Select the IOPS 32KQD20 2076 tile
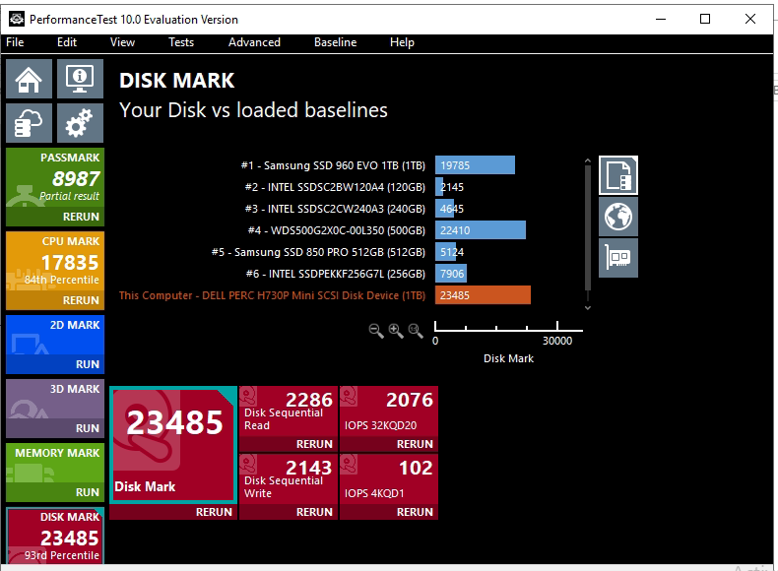This screenshot has width=778, height=571. [389, 412]
